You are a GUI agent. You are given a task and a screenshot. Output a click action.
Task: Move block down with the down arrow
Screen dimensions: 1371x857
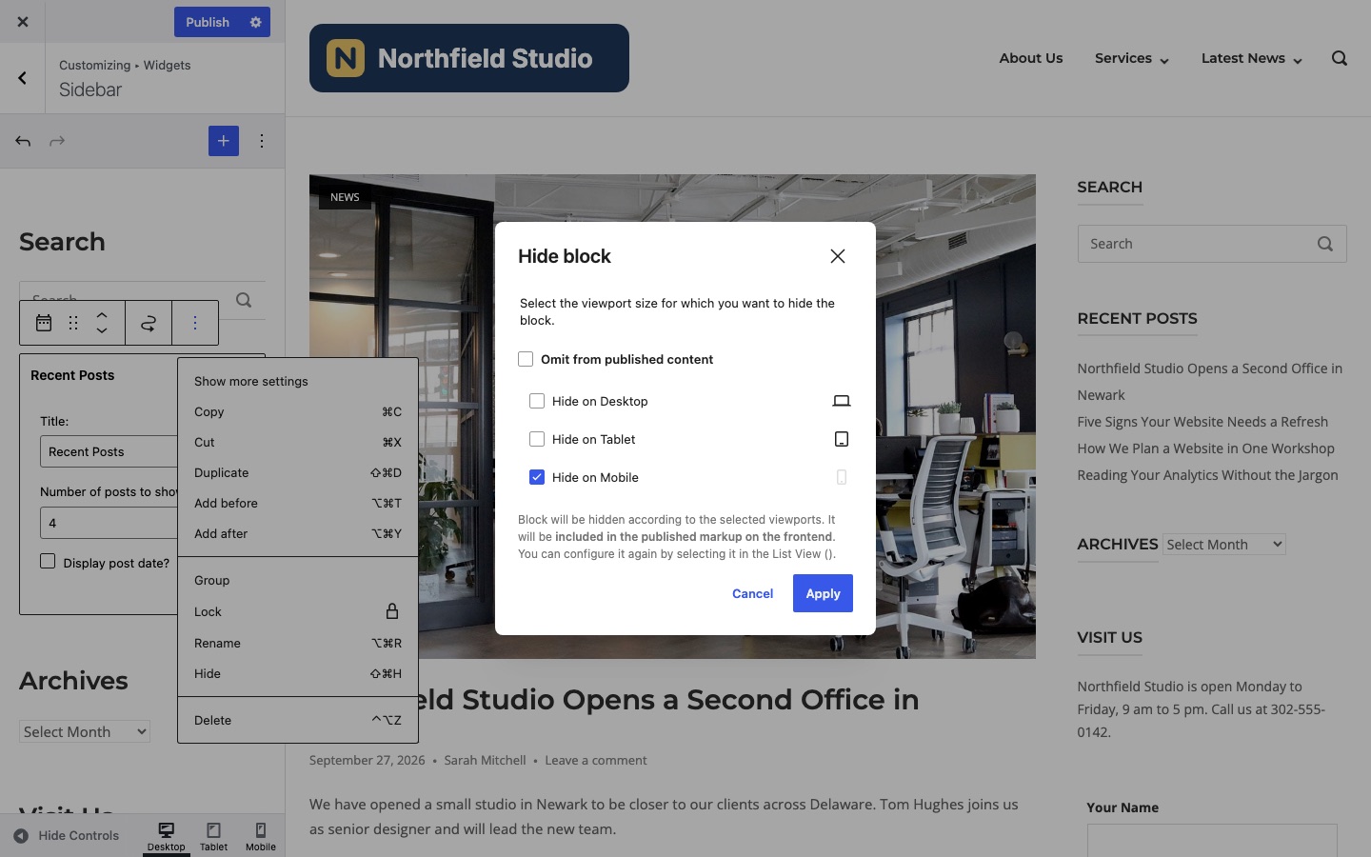pos(102,330)
